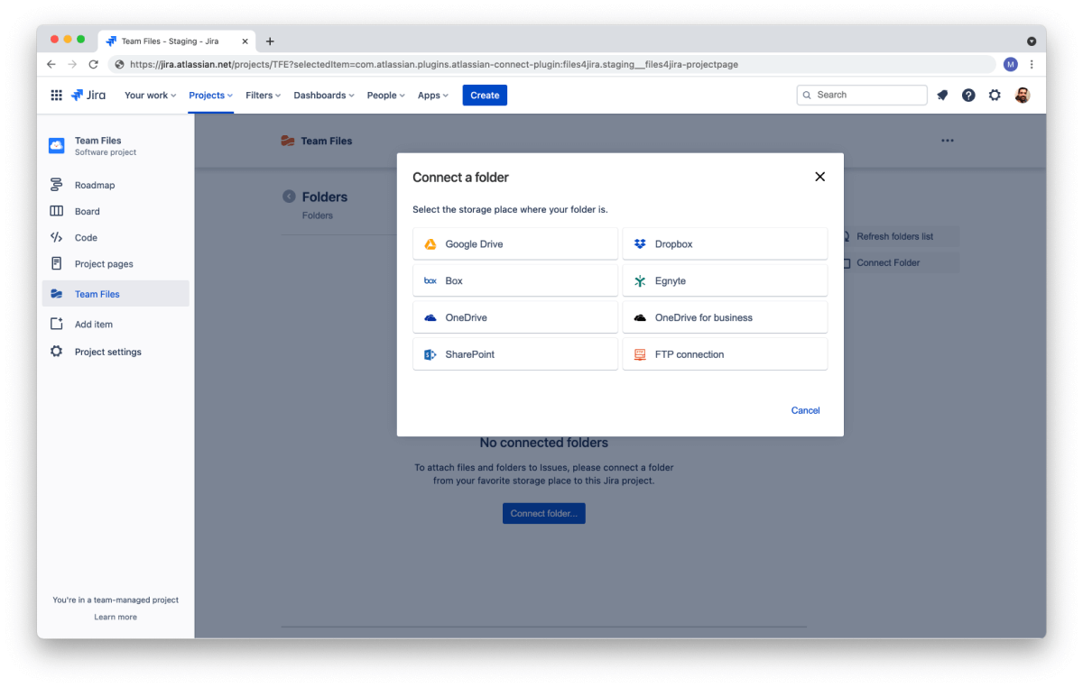Select the Team Files - Staging browser tab
1083x687 pixels.
177,41
